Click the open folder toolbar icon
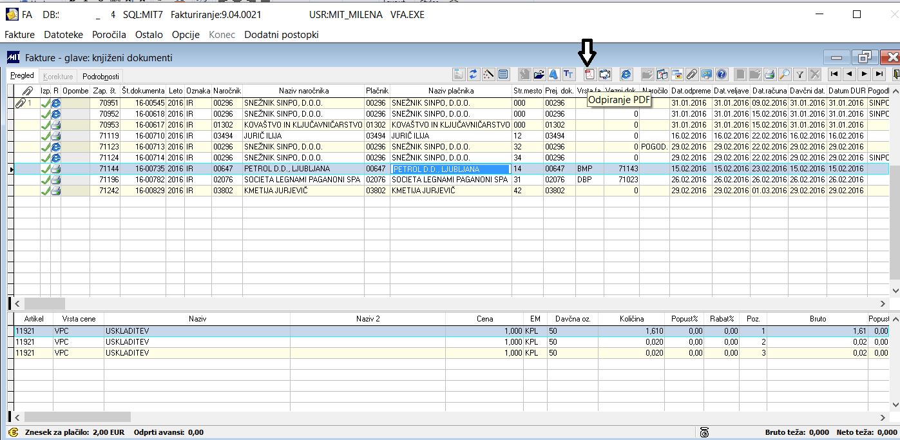Screen dimensions: 900x440 pos(539,74)
